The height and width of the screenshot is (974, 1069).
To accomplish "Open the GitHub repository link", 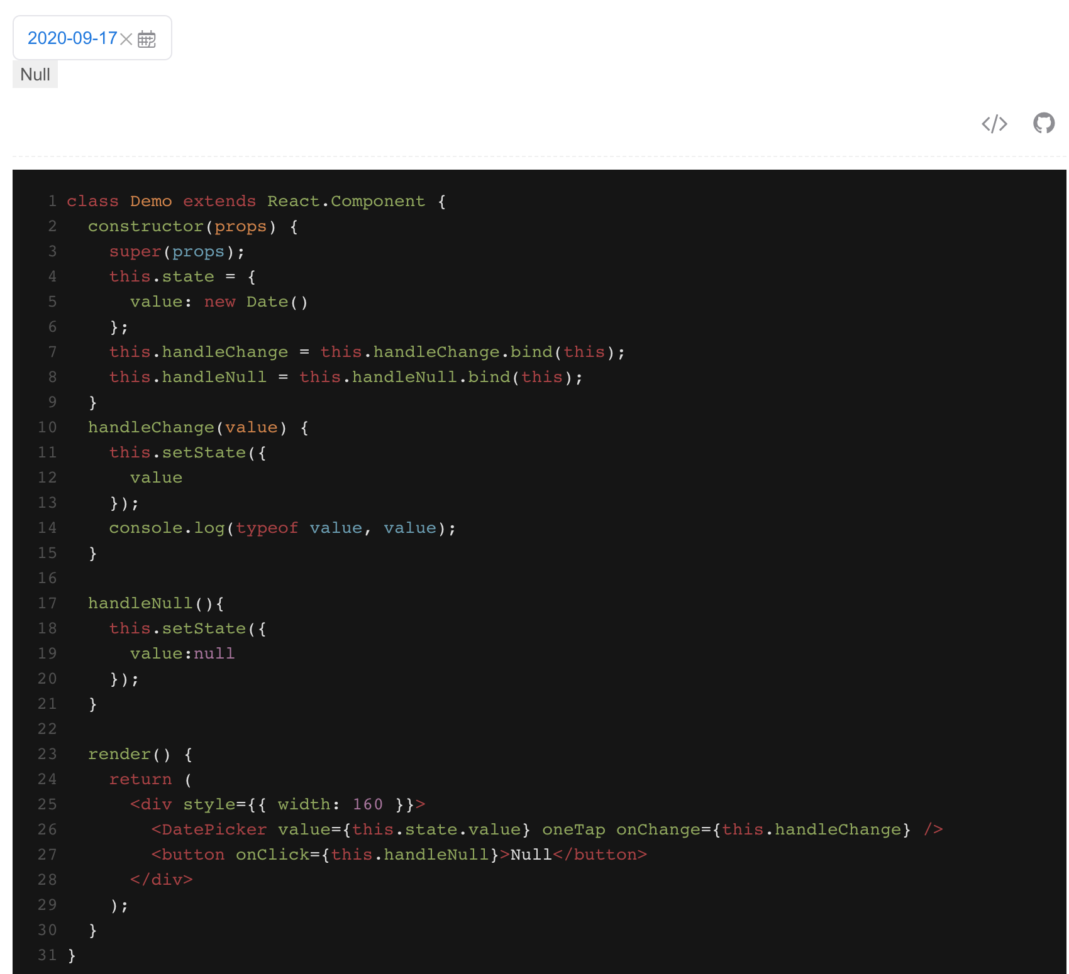I will pos(1044,124).
